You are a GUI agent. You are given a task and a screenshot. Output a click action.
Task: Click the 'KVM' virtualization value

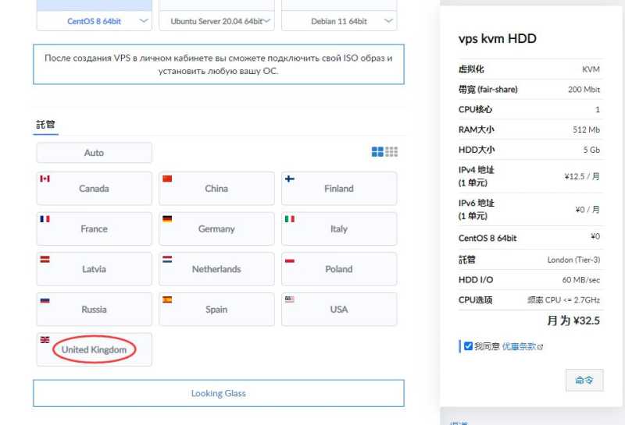click(x=591, y=69)
